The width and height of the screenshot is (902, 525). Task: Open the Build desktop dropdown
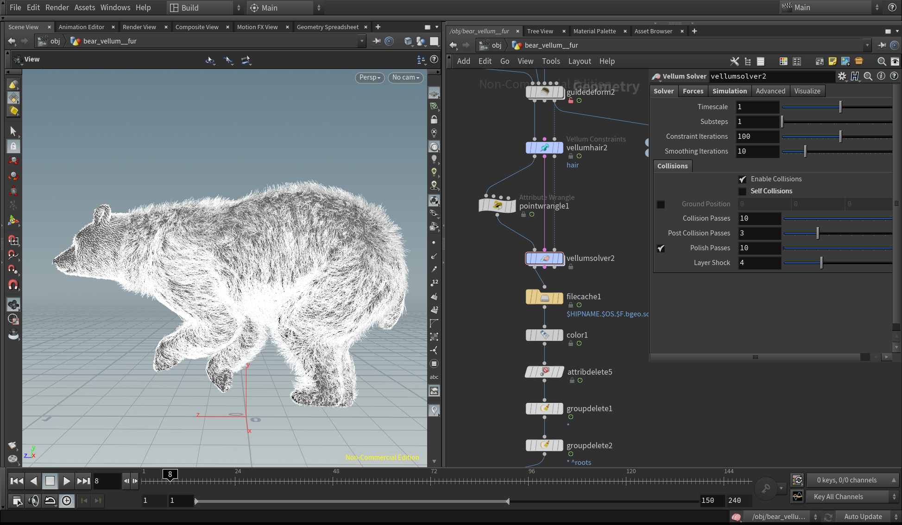click(x=205, y=7)
